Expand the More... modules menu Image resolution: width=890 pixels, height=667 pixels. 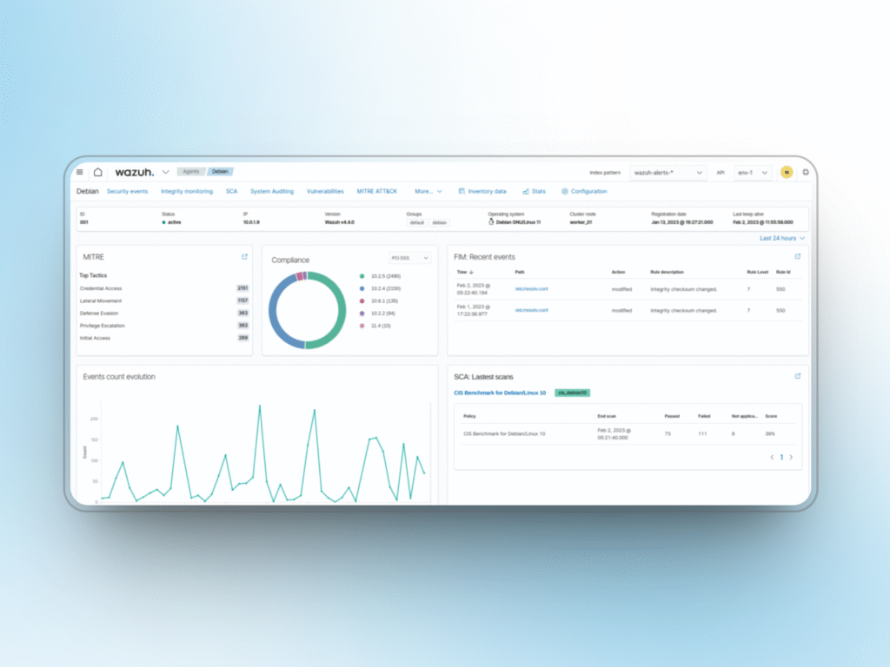428,191
